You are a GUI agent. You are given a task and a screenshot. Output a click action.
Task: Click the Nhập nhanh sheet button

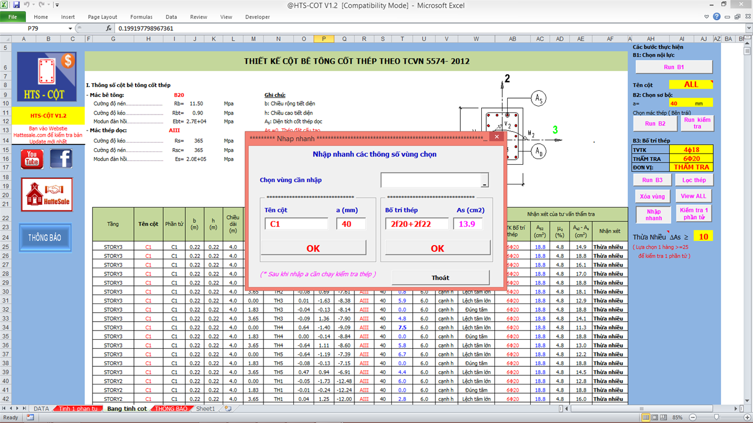click(654, 215)
